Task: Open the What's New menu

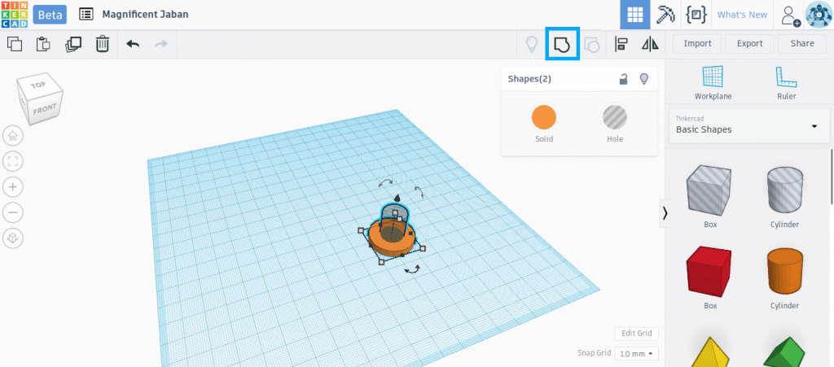Action: click(x=741, y=15)
